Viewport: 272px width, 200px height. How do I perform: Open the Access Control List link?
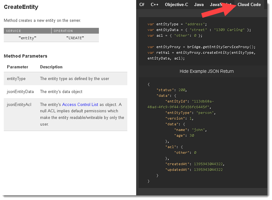tap(80, 104)
